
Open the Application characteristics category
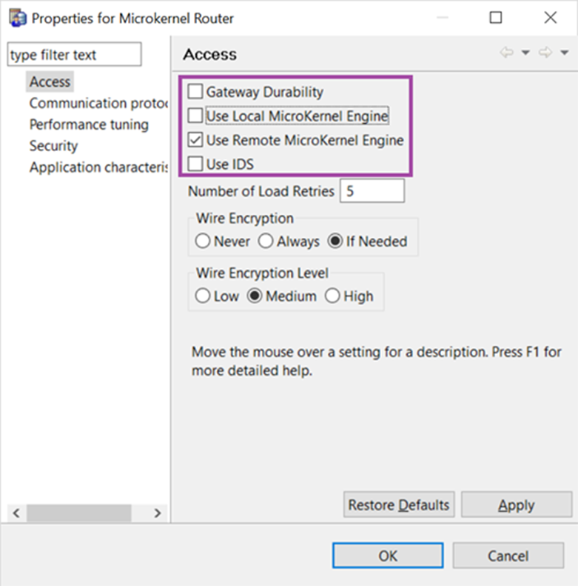point(98,167)
